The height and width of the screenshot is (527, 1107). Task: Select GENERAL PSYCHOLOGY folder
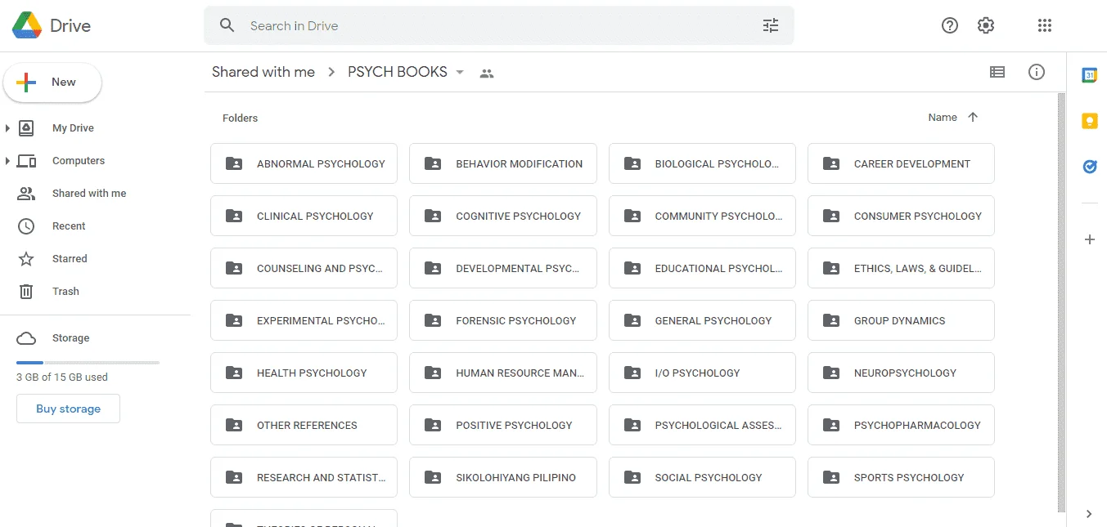(702, 320)
